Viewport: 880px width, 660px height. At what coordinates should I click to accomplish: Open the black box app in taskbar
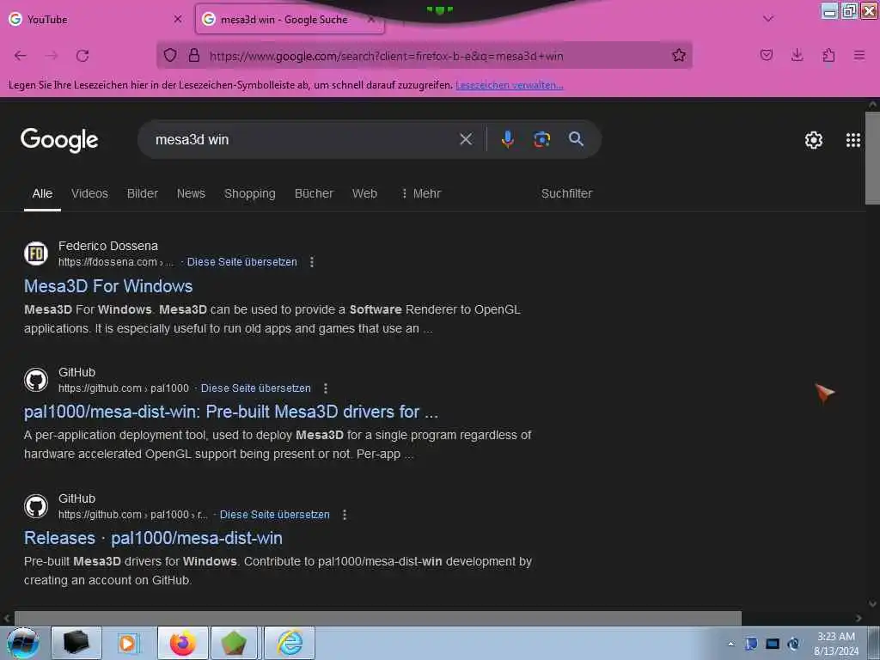pos(76,643)
